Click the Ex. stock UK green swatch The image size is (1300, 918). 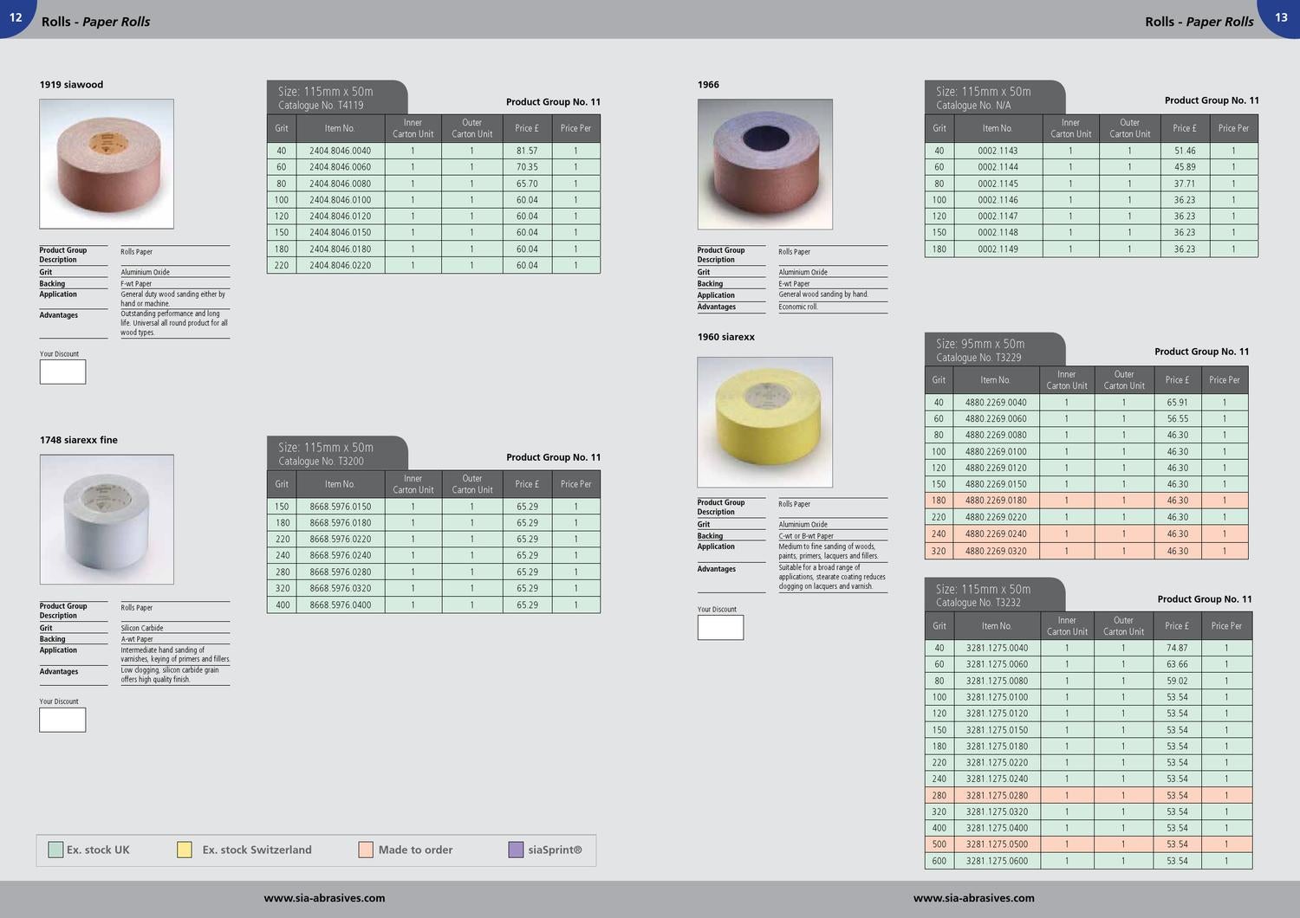tap(55, 850)
